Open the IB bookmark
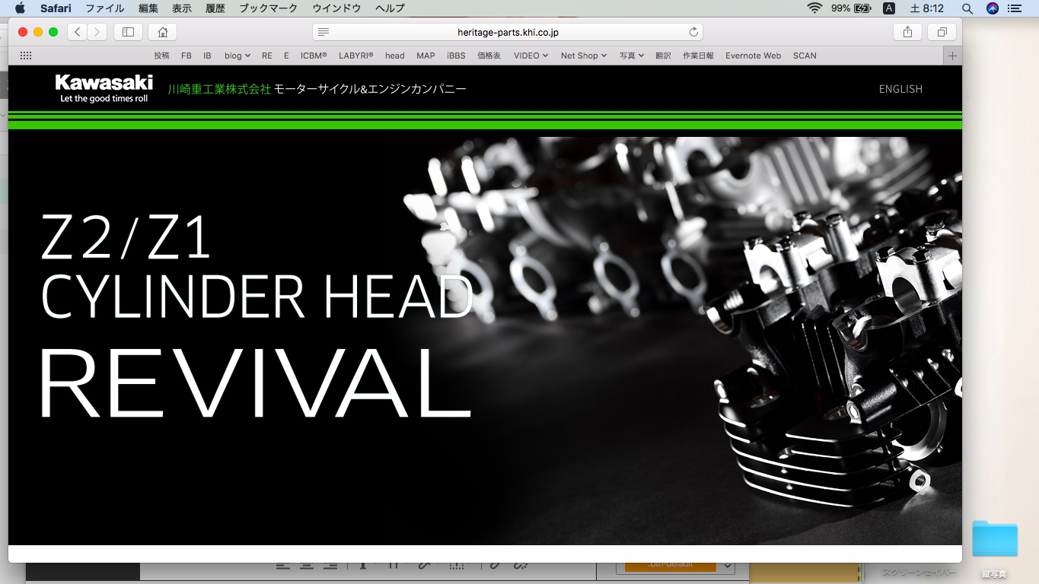 coord(207,56)
